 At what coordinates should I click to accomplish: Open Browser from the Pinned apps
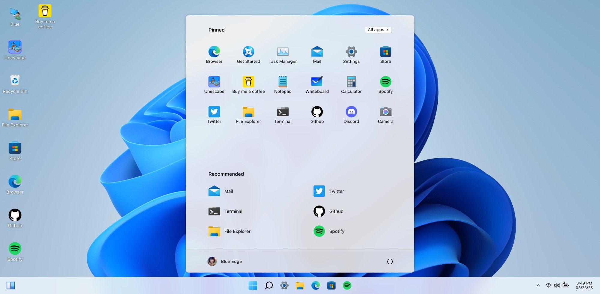[x=214, y=55]
